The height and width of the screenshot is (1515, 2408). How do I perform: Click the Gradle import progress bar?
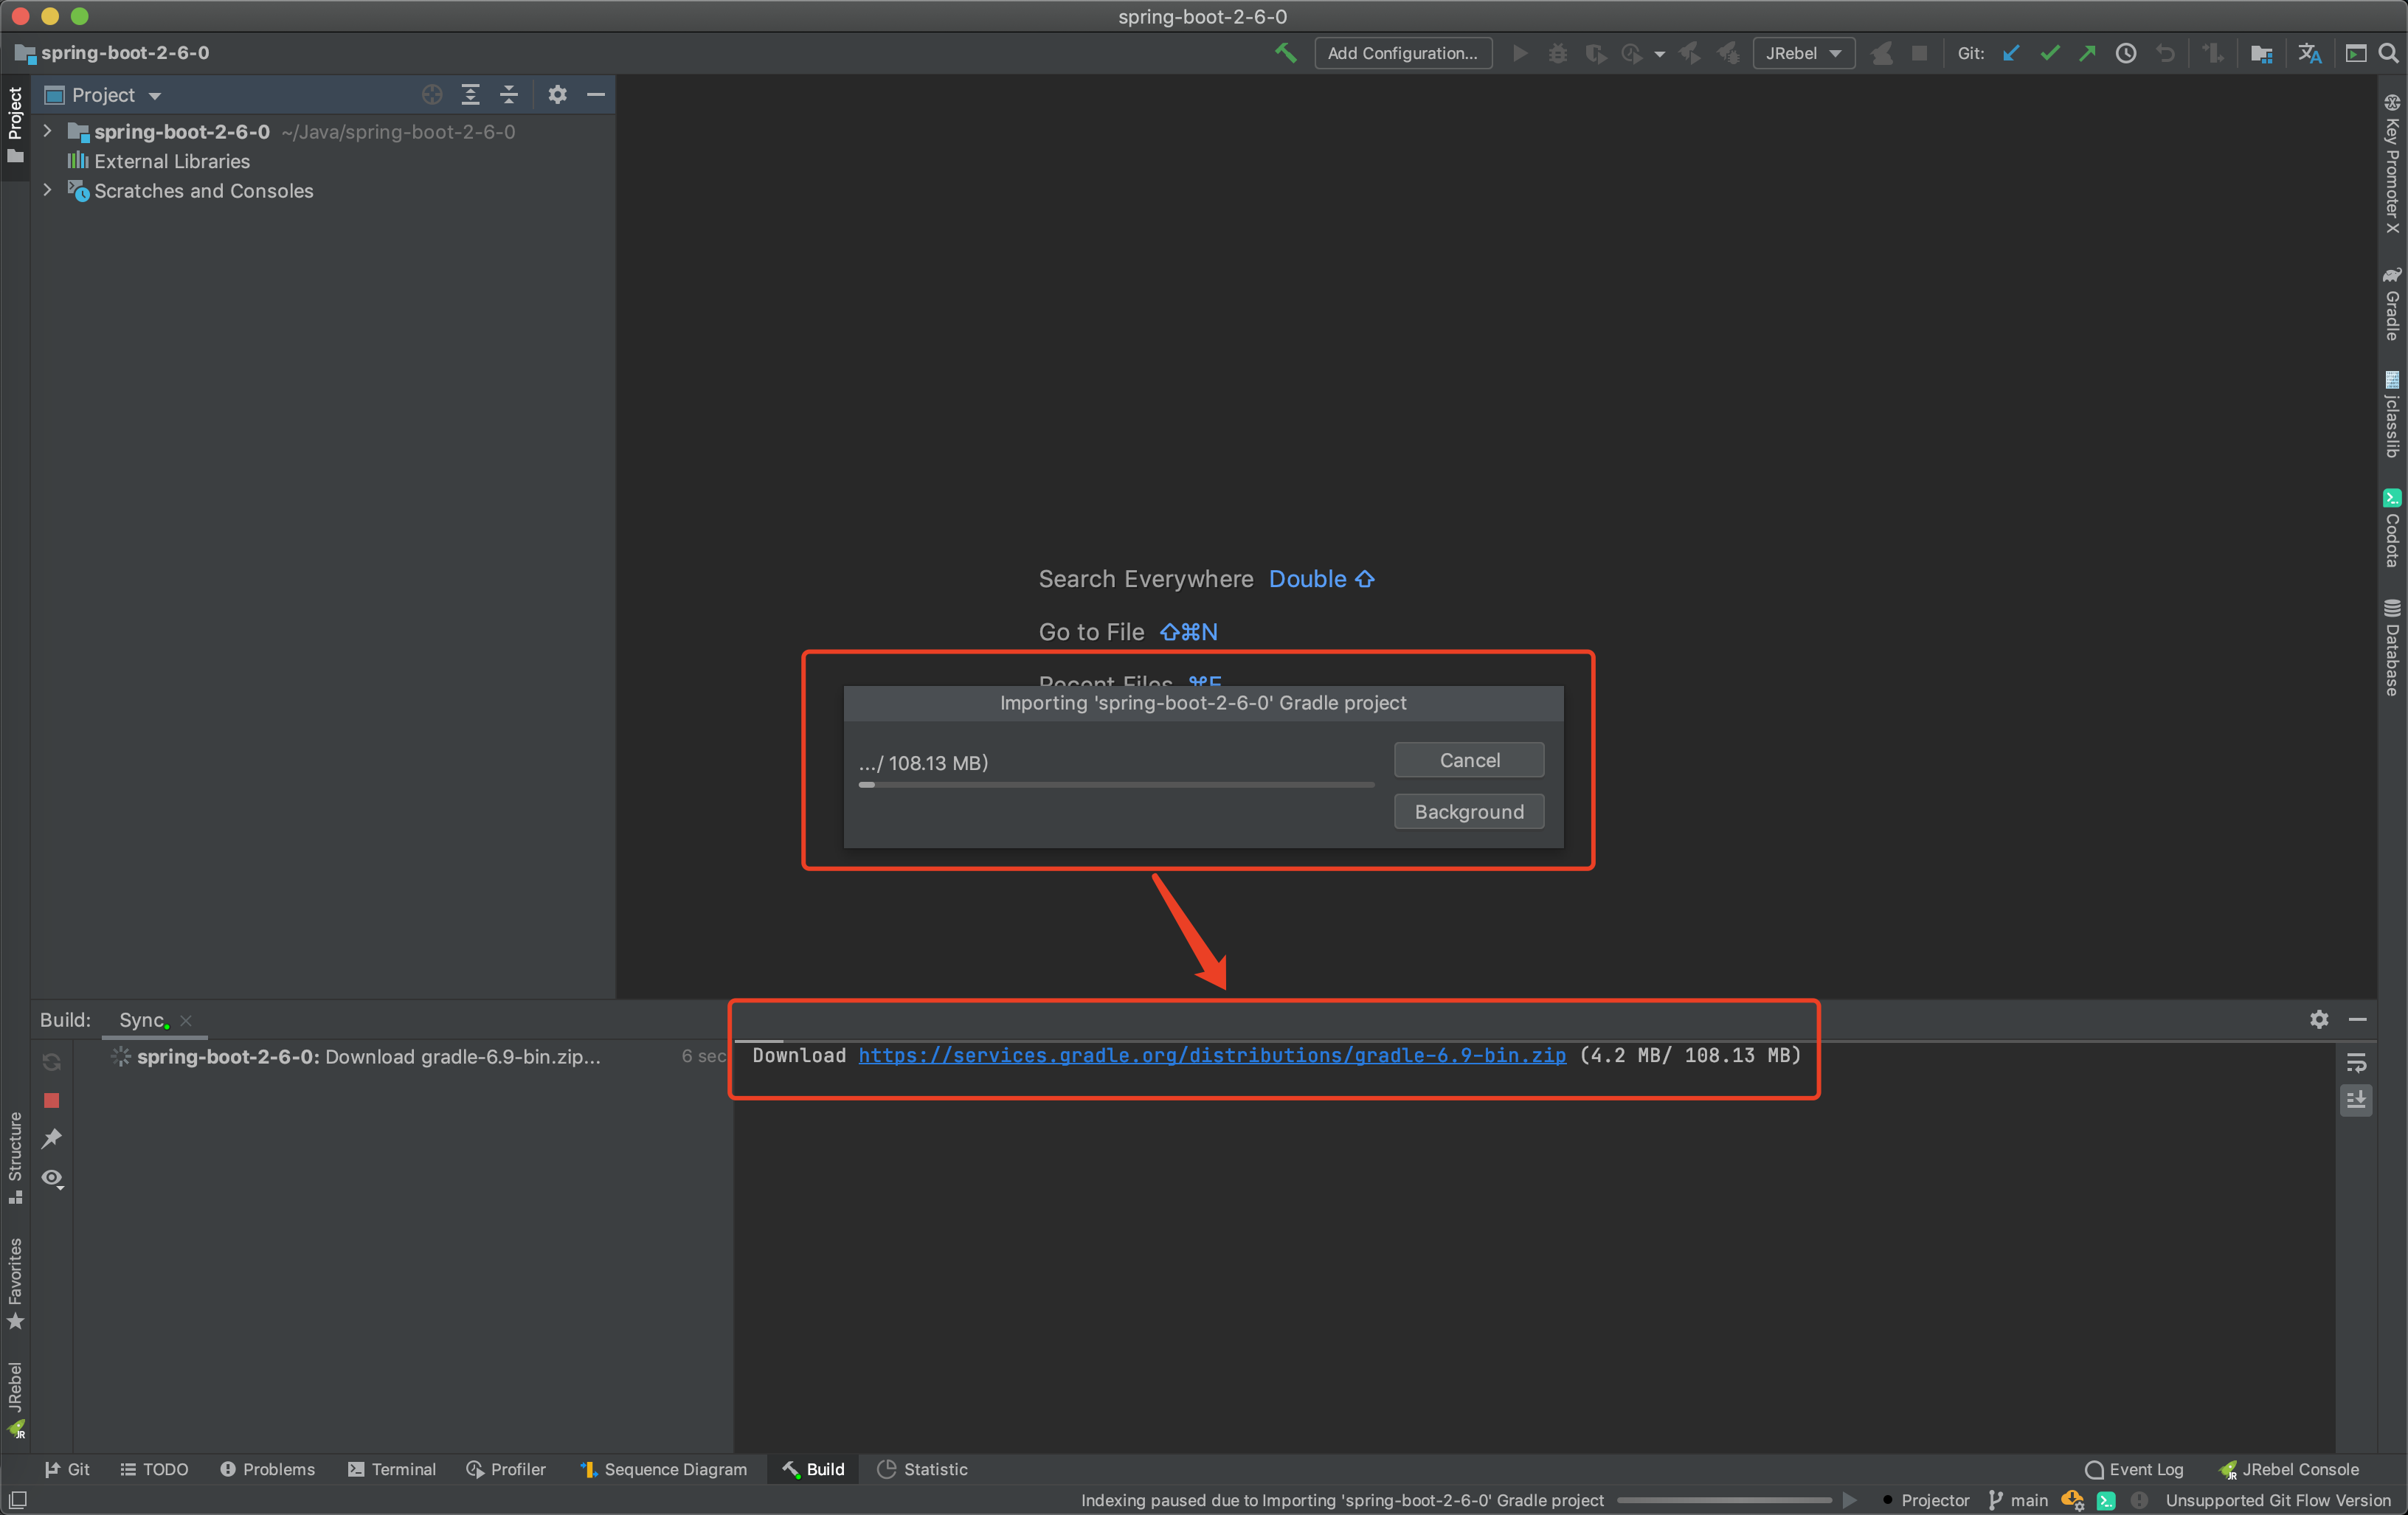click(x=1116, y=785)
